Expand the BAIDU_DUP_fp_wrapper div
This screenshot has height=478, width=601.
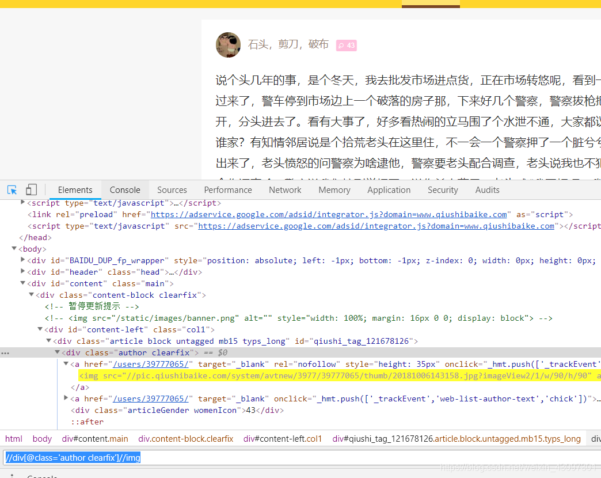(x=22, y=260)
